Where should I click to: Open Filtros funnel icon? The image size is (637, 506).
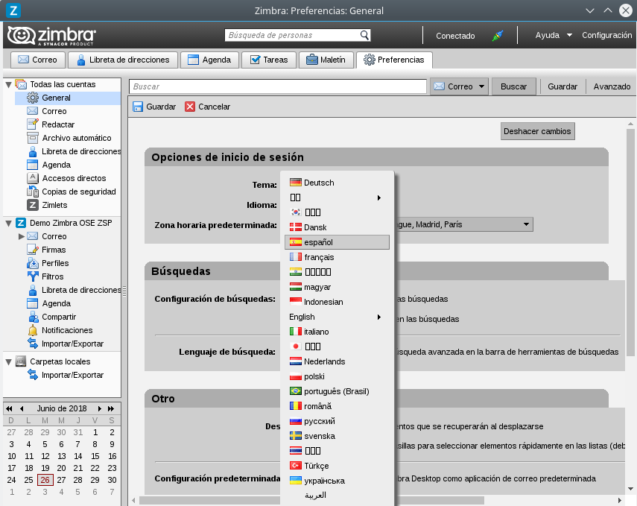click(x=33, y=276)
